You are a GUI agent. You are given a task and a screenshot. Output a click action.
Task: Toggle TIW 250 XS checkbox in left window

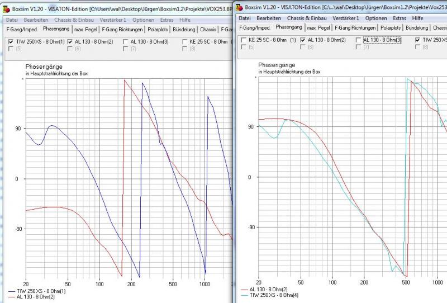[12, 42]
